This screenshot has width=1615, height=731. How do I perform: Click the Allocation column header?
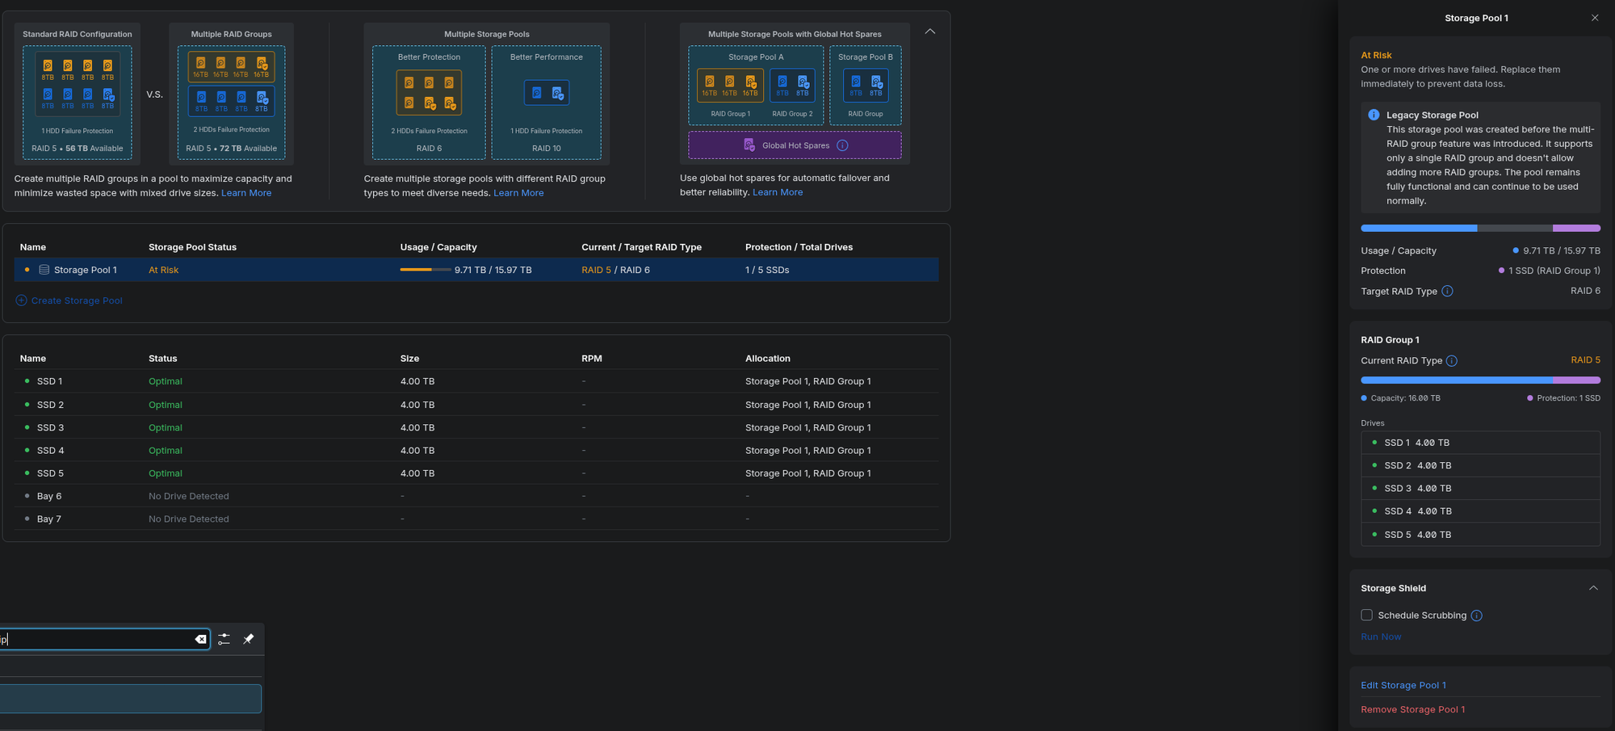768,359
